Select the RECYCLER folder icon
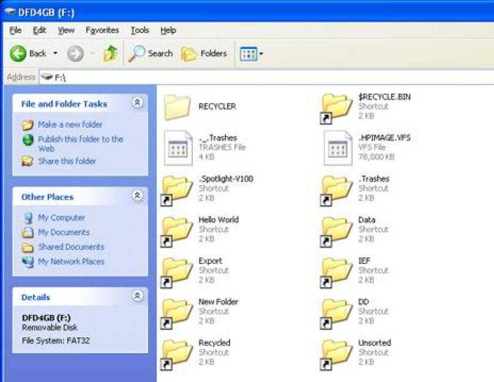Viewport: 494px width, 382px height. click(x=177, y=108)
